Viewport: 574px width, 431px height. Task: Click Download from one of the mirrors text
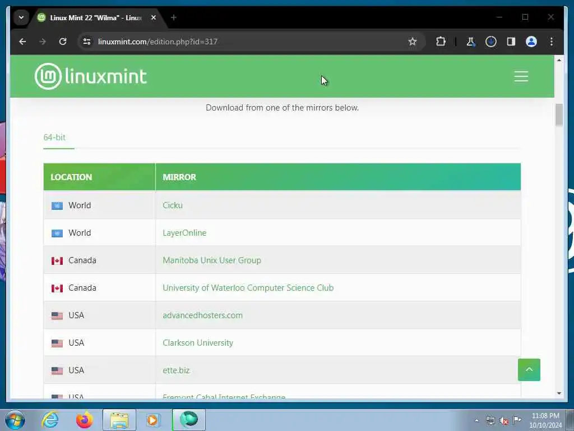282,108
